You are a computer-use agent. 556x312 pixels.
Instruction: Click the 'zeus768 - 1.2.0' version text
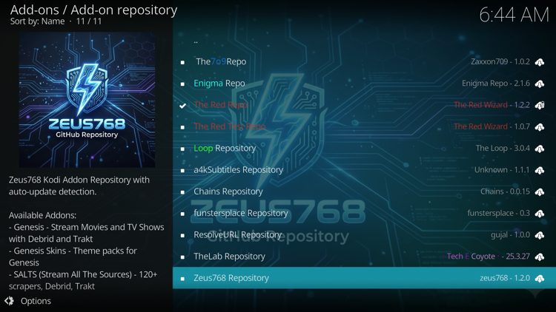[505, 278]
